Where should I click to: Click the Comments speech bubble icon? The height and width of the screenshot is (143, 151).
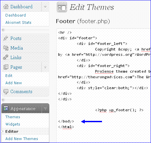(x=6, y=91)
